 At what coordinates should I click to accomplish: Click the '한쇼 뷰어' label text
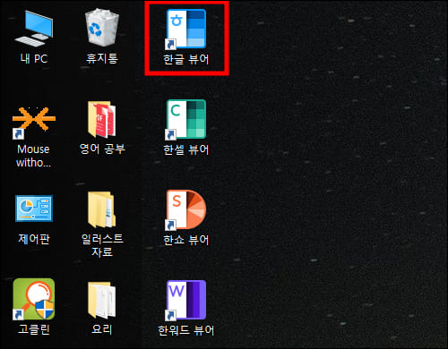pyautogui.click(x=186, y=240)
